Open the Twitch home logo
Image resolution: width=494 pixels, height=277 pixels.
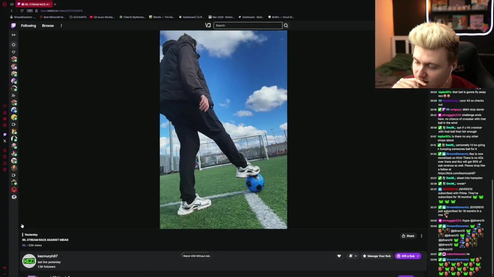click(14, 25)
